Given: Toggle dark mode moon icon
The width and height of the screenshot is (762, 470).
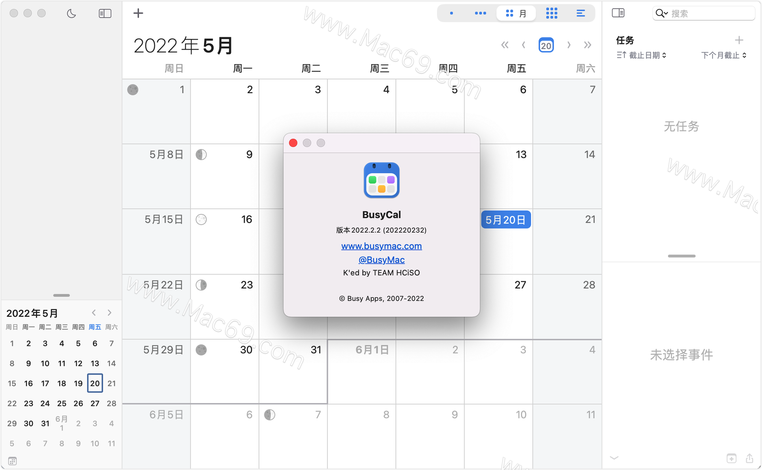Looking at the screenshot, I should (71, 13).
